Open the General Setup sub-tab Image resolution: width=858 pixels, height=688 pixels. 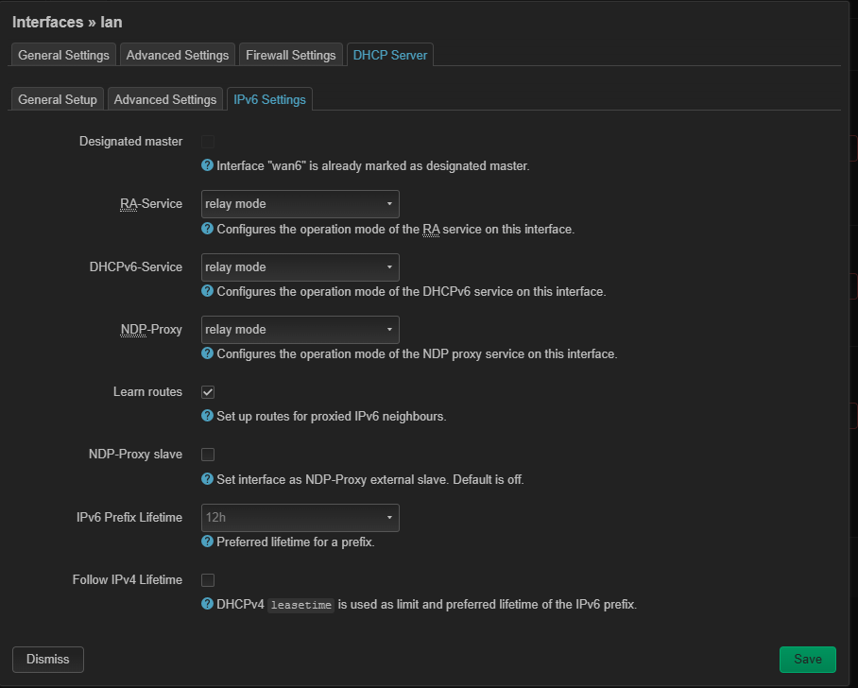[x=58, y=99]
